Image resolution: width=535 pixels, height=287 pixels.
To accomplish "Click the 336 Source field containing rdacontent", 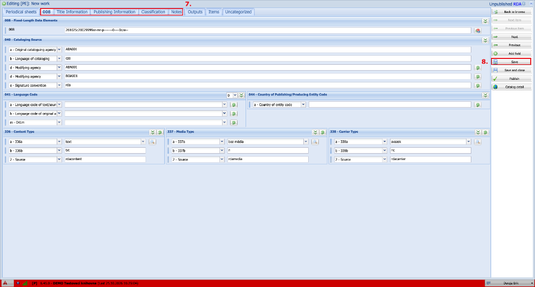I will (105, 159).
